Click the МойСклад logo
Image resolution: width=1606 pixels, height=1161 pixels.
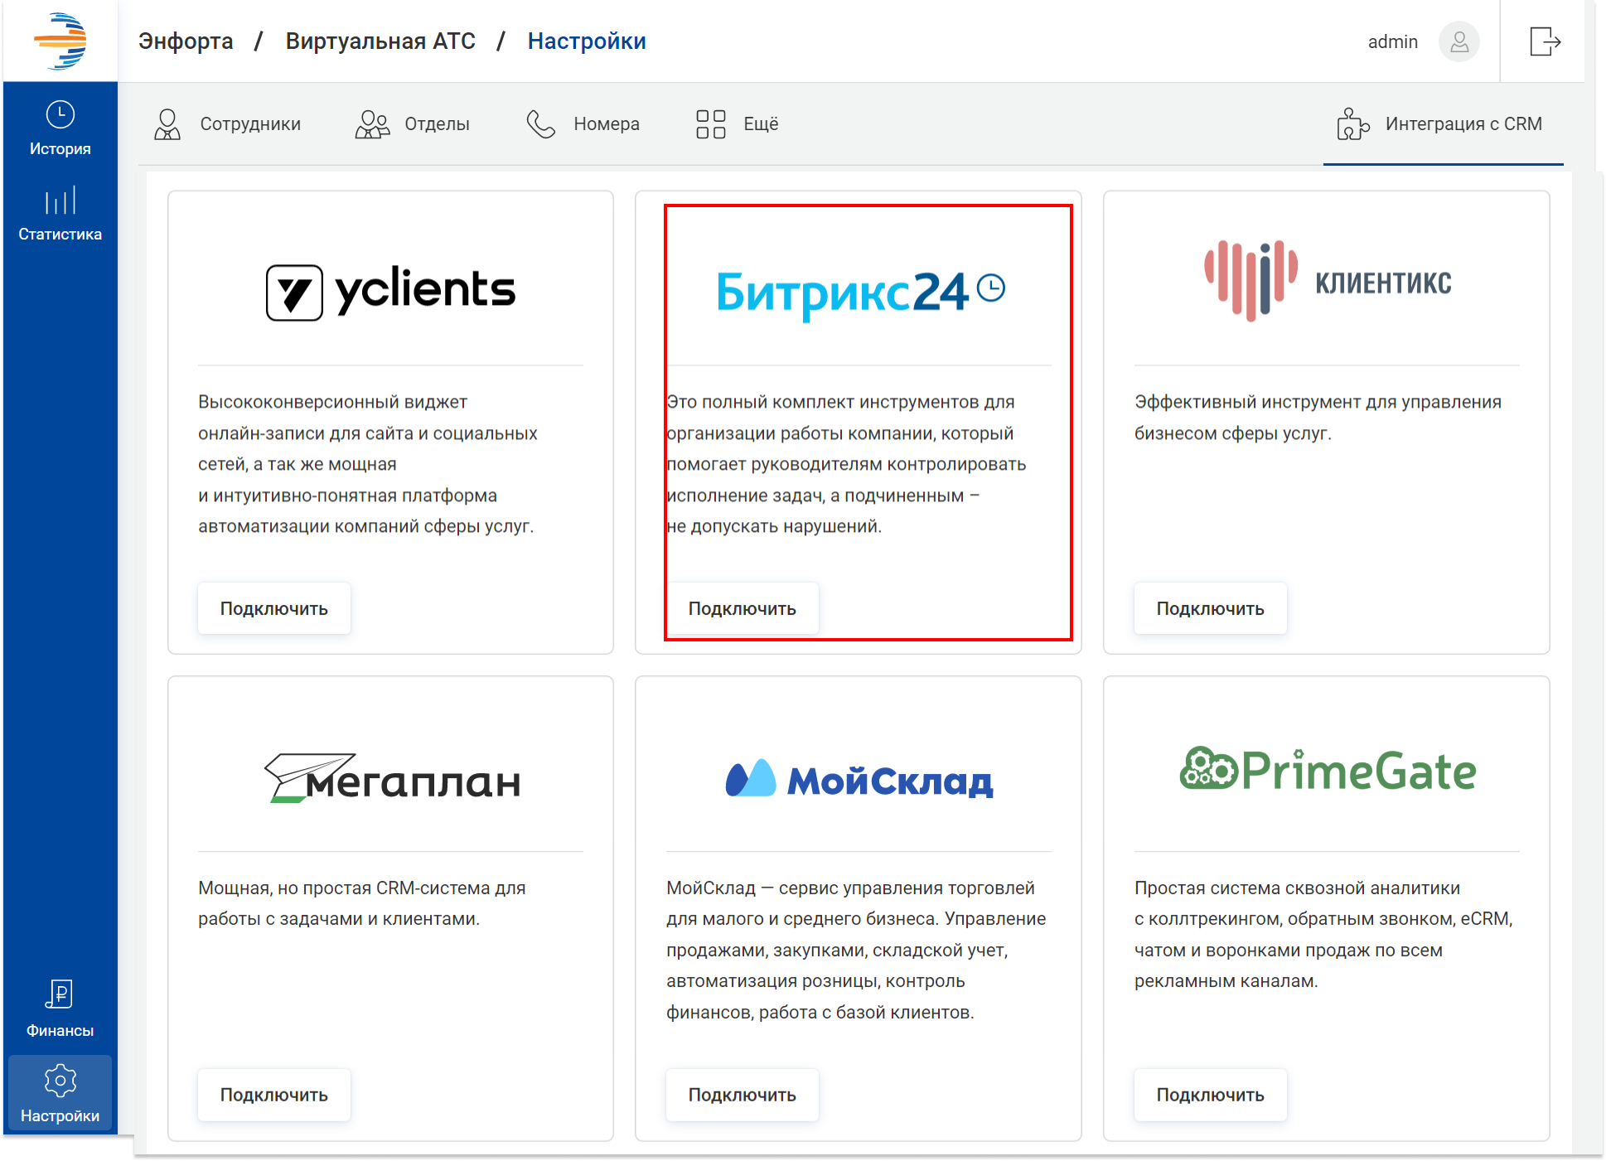(859, 779)
